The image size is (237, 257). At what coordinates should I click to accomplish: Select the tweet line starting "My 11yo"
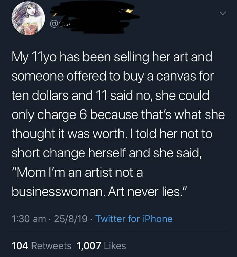112,58
